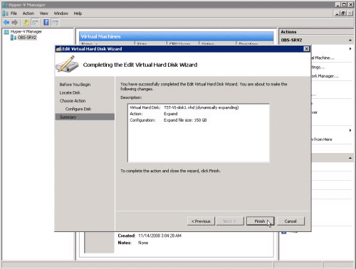Collapse the OBS-SRV2 actions section
The height and width of the screenshot is (269, 356).
(350, 40)
